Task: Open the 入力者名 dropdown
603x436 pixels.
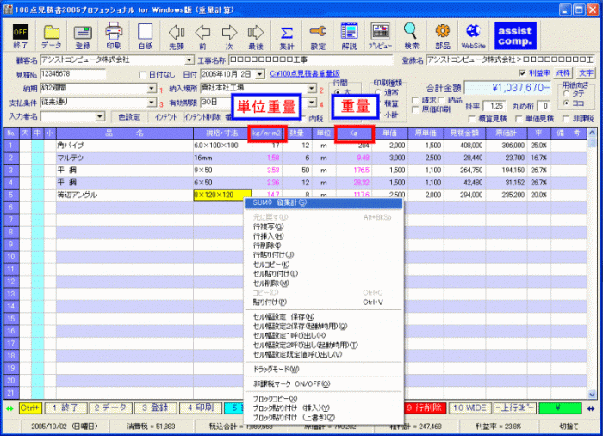Action: coord(100,116)
